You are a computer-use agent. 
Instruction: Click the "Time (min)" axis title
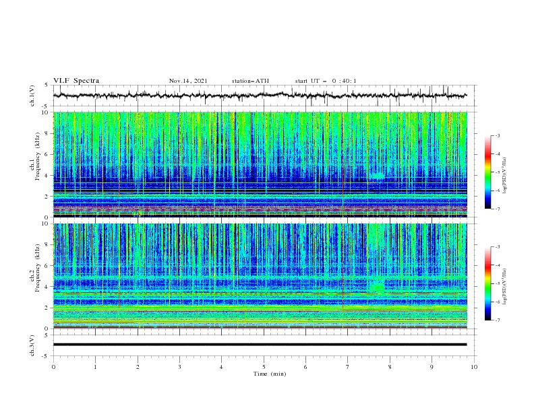(x=270, y=374)
